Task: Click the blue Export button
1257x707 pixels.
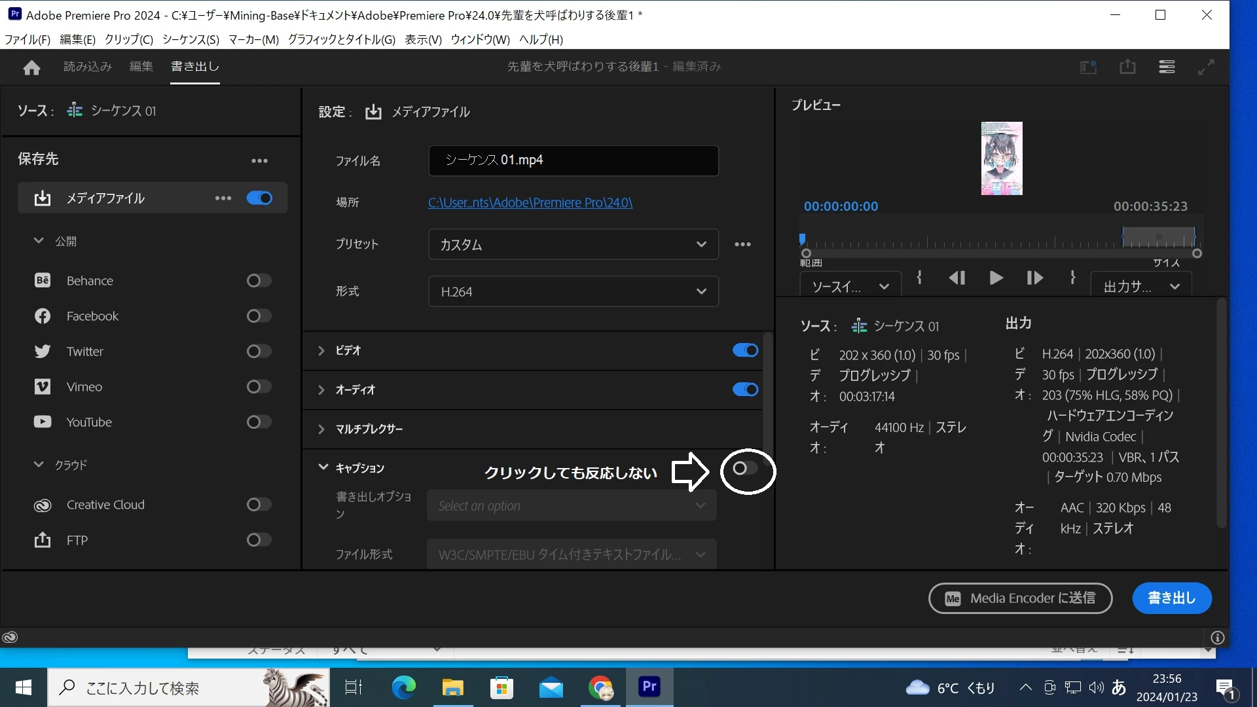Action: [x=1171, y=598]
